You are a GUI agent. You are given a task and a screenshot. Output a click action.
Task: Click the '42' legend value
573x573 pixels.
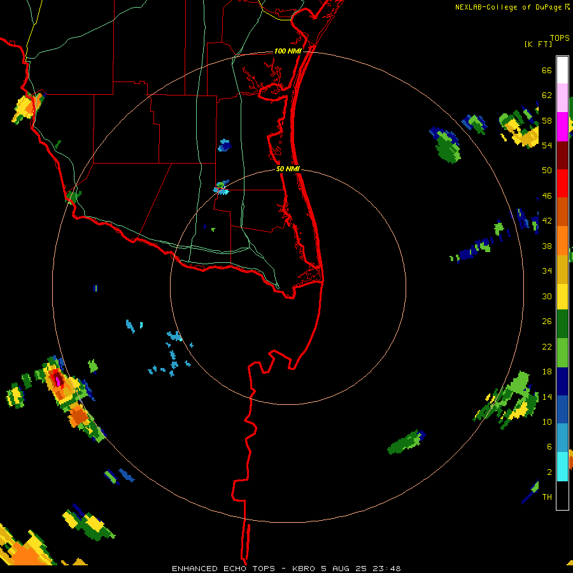[x=547, y=221]
